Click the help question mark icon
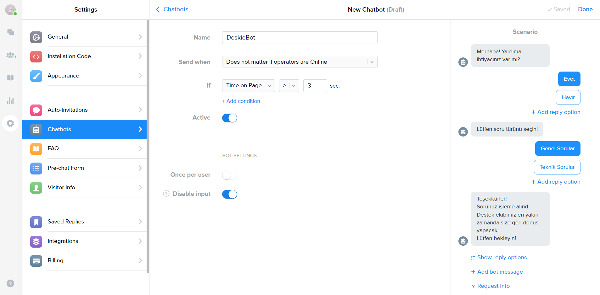This screenshot has height=295, width=600. pyautogui.click(x=10, y=283)
